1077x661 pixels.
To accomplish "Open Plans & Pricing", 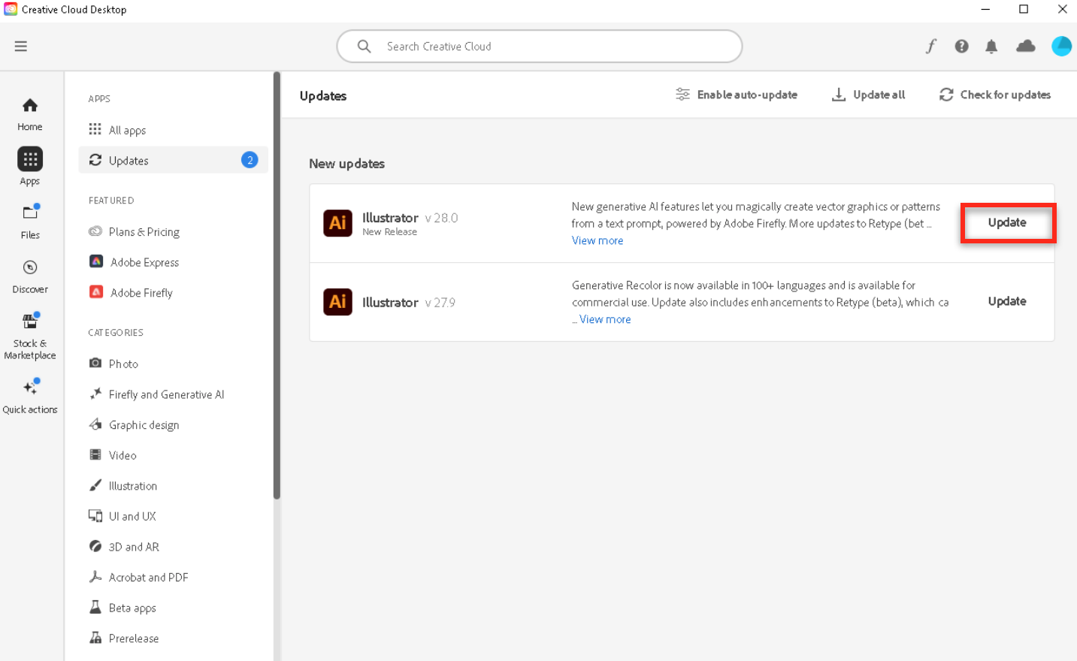I will [144, 231].
